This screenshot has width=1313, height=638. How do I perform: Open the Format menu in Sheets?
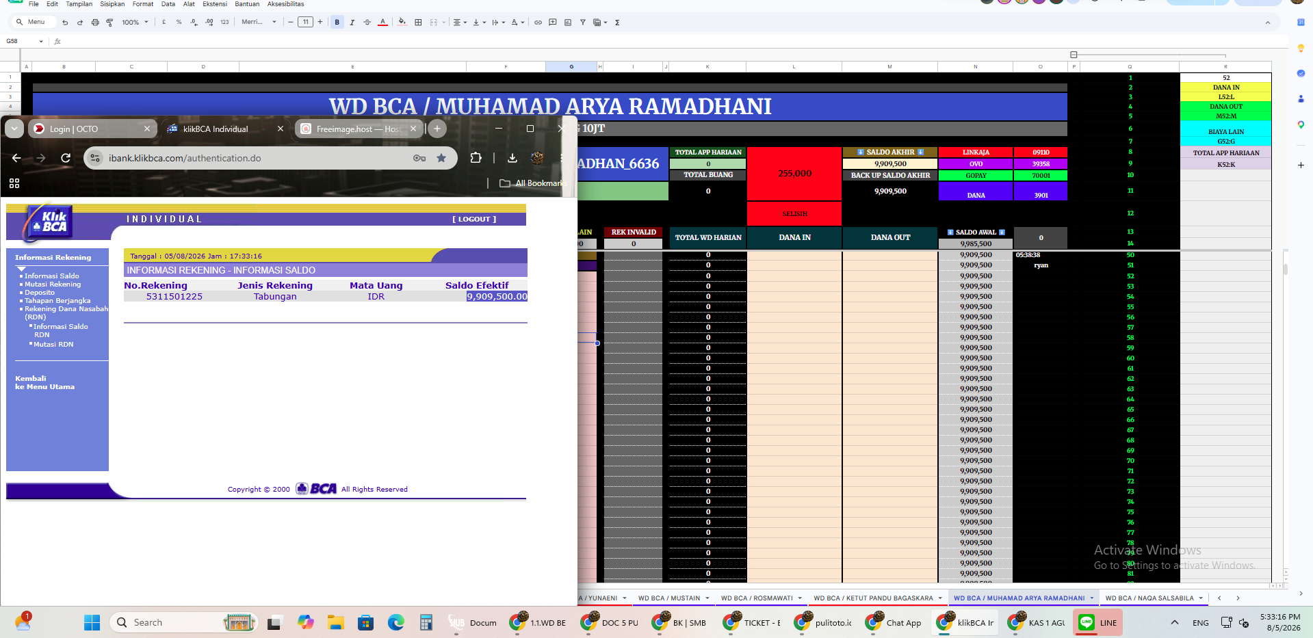[143, 4]
